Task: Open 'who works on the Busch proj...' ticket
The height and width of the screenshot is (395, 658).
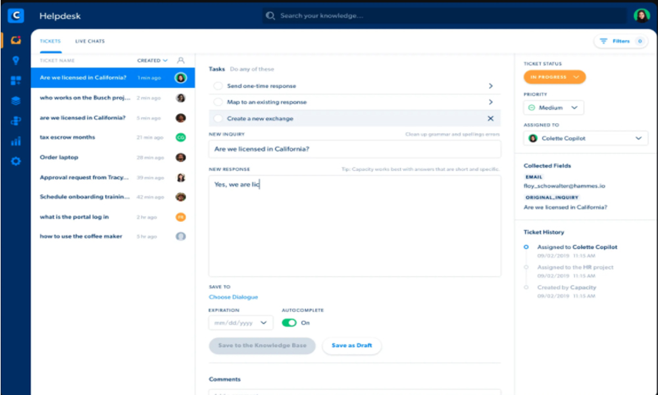Action: (x=113, y=98)
